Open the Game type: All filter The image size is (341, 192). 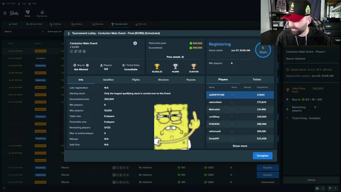(x=55, y=32)
